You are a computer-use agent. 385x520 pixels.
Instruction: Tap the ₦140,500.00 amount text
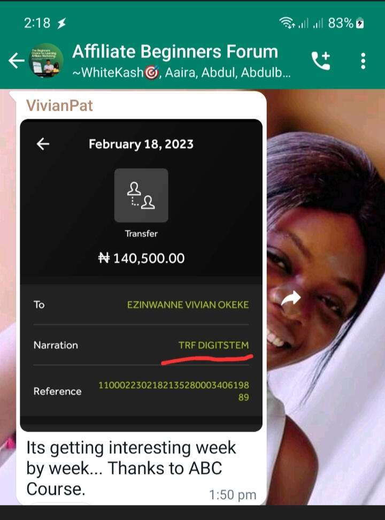(x=141, y=258)
